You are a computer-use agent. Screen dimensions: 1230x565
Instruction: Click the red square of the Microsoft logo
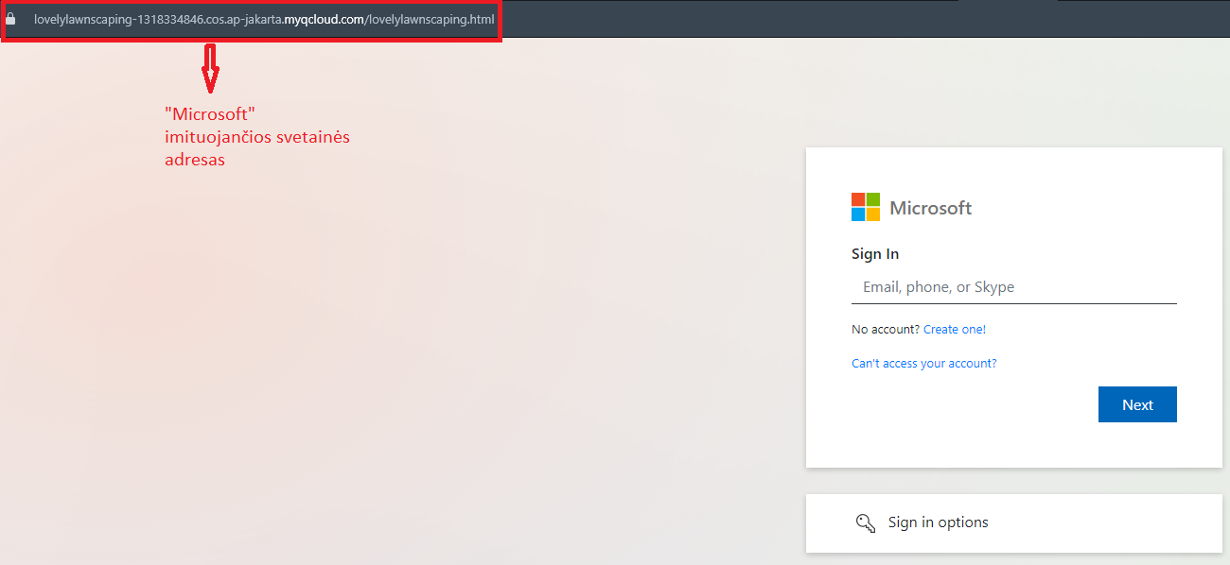coord(858,199)
